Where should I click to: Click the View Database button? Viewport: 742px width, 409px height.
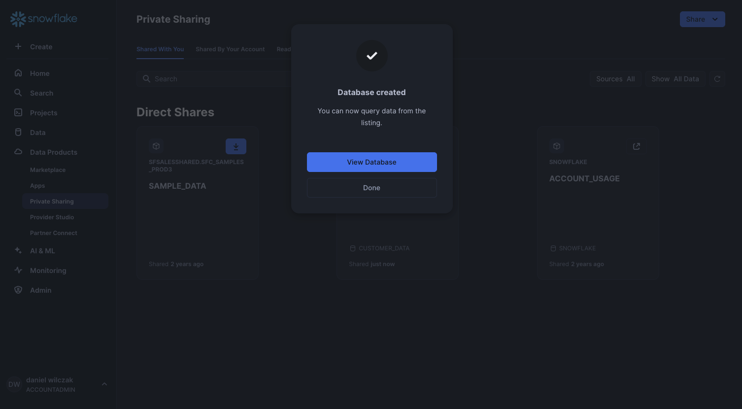(371, 162)
